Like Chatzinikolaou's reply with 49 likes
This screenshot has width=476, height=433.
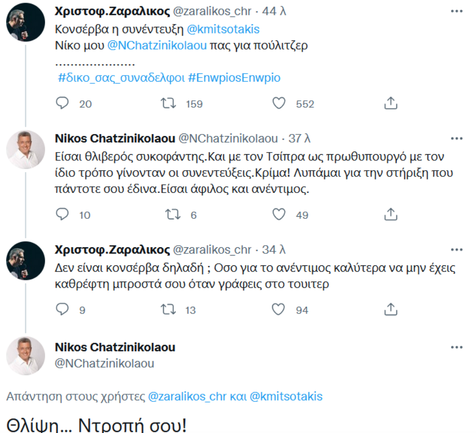tap(279, 214)
